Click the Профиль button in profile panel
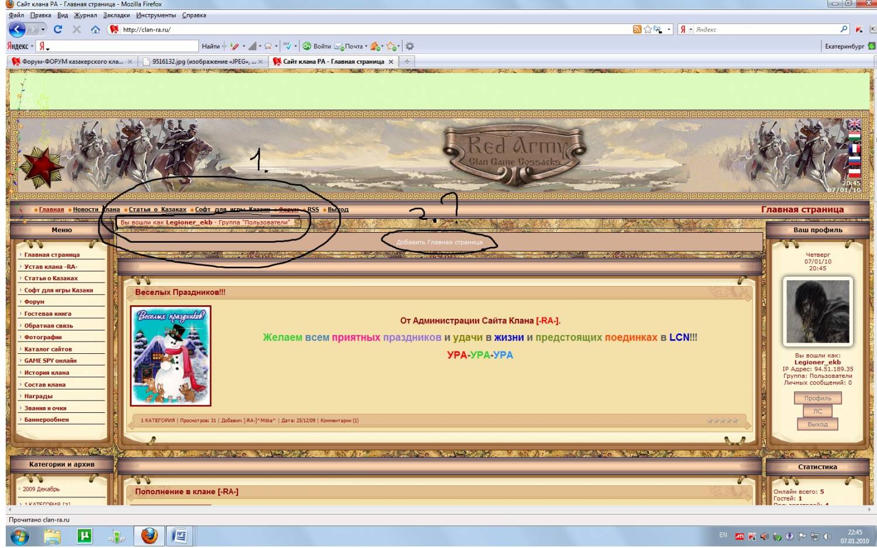Screen dimensions: 877x548 (x=817, y=398)
